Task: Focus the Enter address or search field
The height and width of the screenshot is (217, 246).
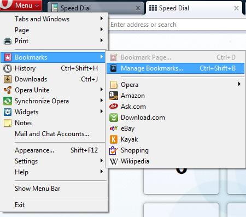Action: (x=178, y=25)
